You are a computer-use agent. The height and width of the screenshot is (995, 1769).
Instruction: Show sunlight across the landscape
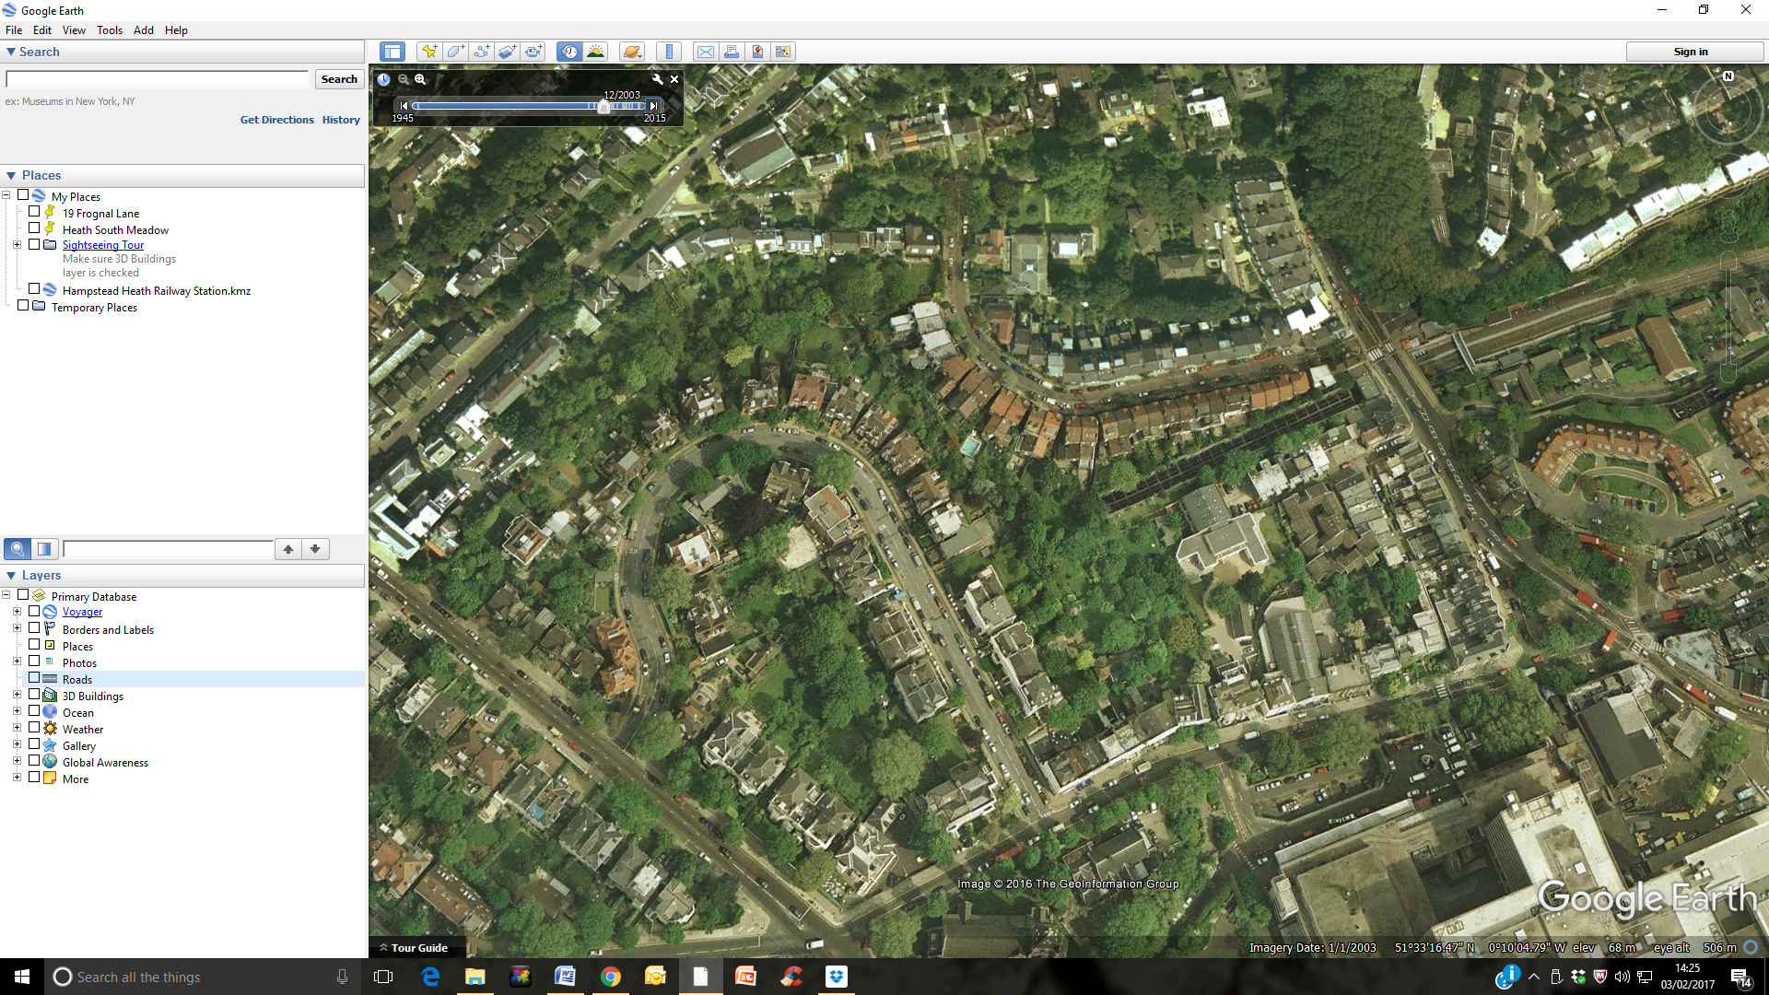tap(596, 52)
